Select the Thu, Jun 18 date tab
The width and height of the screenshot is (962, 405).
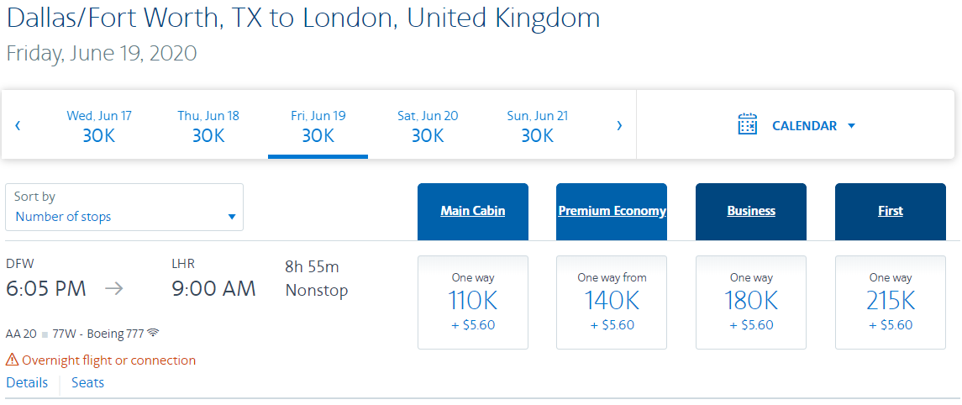(x=208, y=125)
